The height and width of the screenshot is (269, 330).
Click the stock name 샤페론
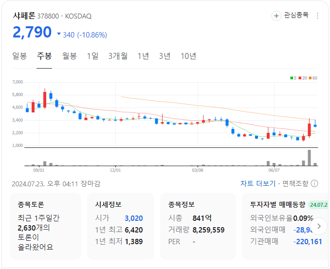tap(24, 16)
